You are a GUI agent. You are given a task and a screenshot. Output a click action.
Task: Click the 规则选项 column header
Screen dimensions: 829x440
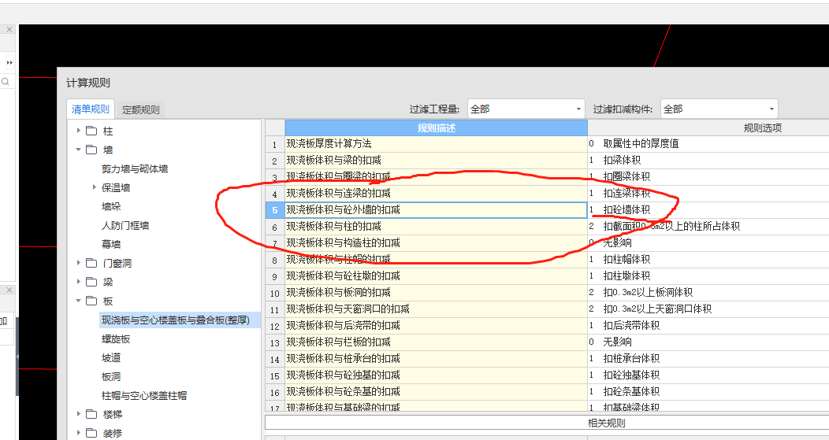click(x=762, y=128)
